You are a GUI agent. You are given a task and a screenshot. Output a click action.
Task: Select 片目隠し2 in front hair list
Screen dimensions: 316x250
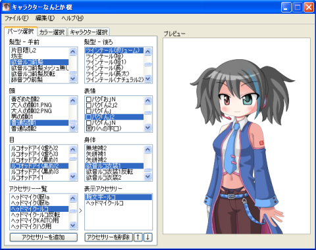click(39, 51)
